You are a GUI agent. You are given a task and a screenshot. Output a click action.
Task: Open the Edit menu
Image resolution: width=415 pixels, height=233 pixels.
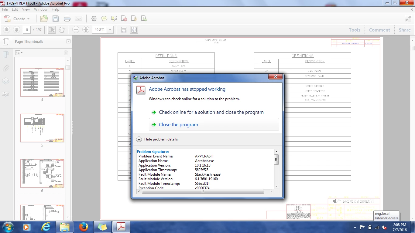15,9
